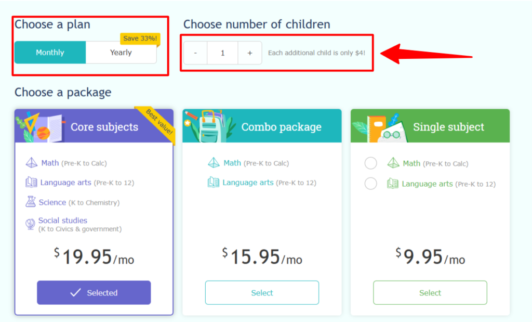Click the Monthly plan toggle

click(x=50, y=53)
